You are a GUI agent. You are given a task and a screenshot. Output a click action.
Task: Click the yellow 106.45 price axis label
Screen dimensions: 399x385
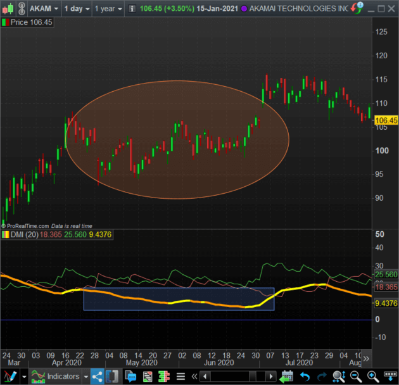(x=386, y=120)
